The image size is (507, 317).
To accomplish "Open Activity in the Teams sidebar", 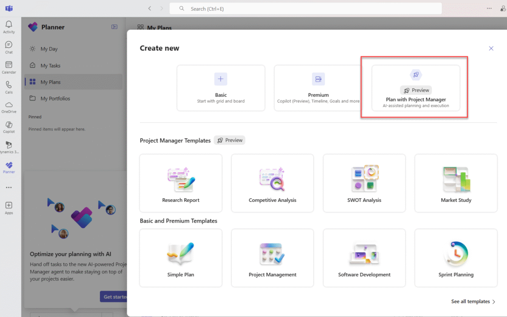I will [x=9, y=27].
